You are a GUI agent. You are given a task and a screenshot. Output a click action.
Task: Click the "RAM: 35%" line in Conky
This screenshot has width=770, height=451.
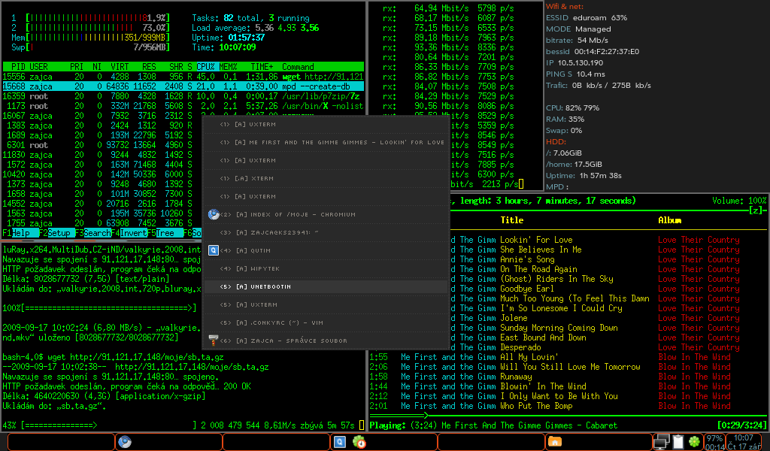[x=565, y=120]
